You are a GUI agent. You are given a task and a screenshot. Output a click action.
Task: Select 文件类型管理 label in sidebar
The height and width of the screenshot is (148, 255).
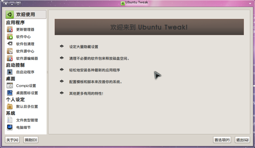tap(27, 120)
